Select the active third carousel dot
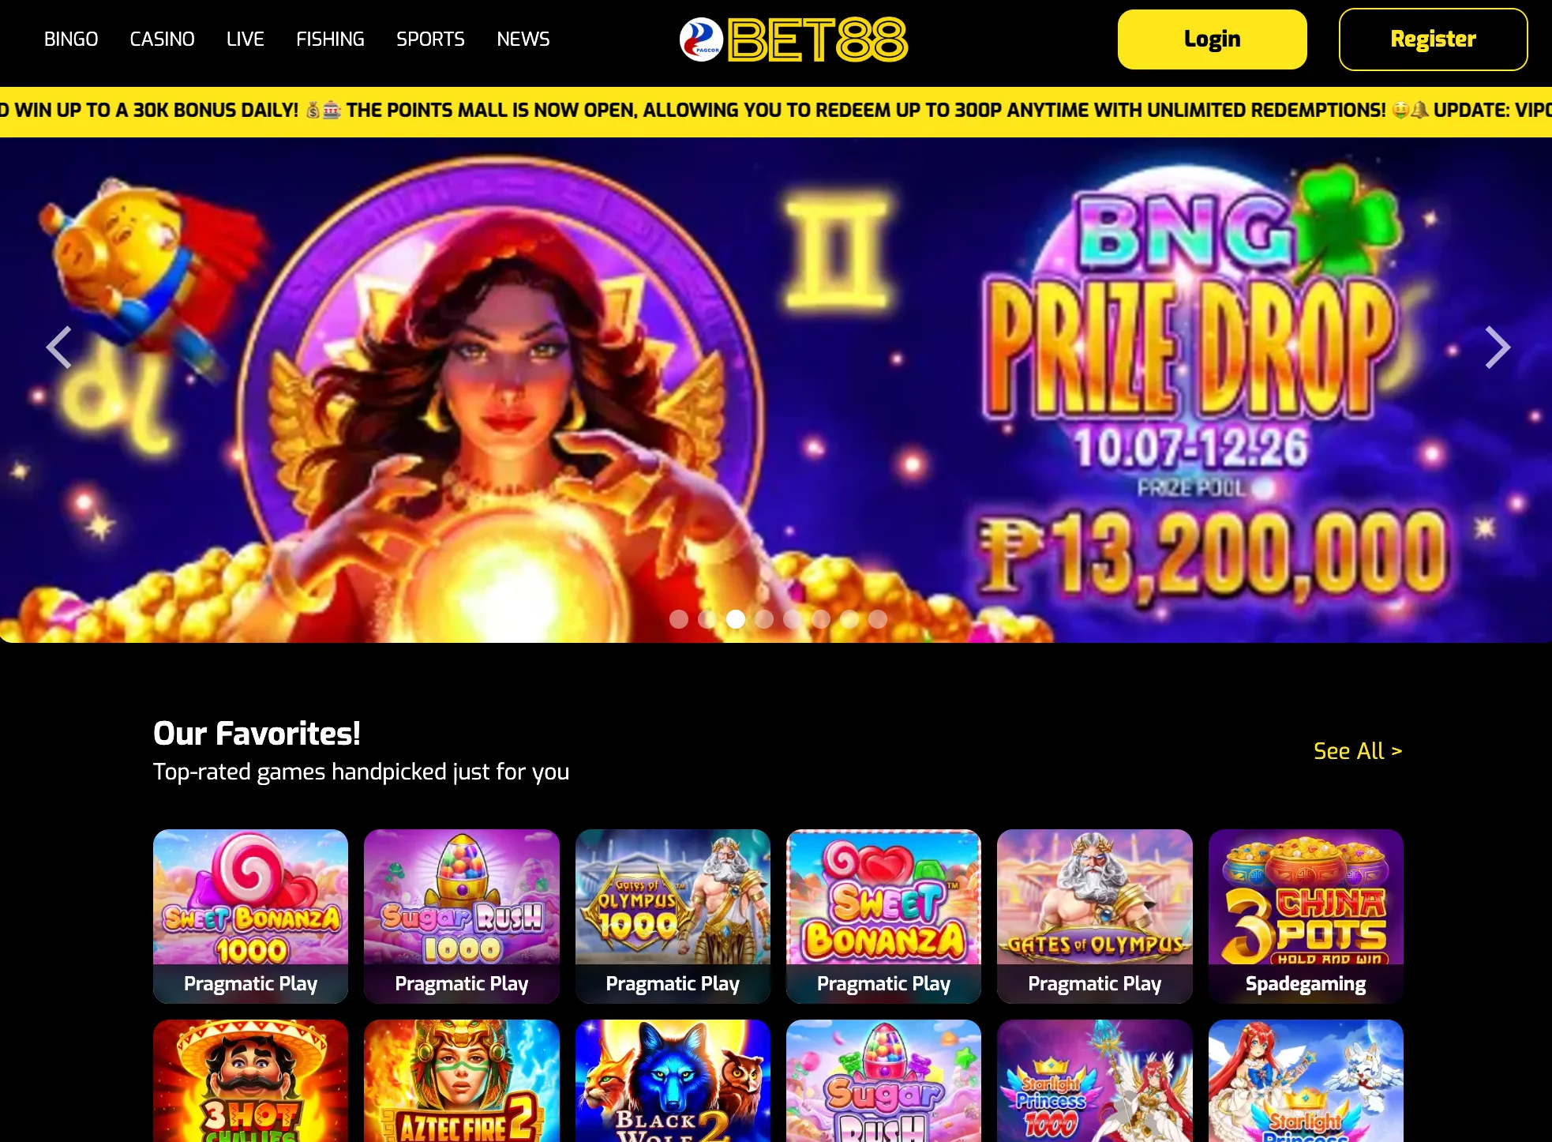 [736, 619]
